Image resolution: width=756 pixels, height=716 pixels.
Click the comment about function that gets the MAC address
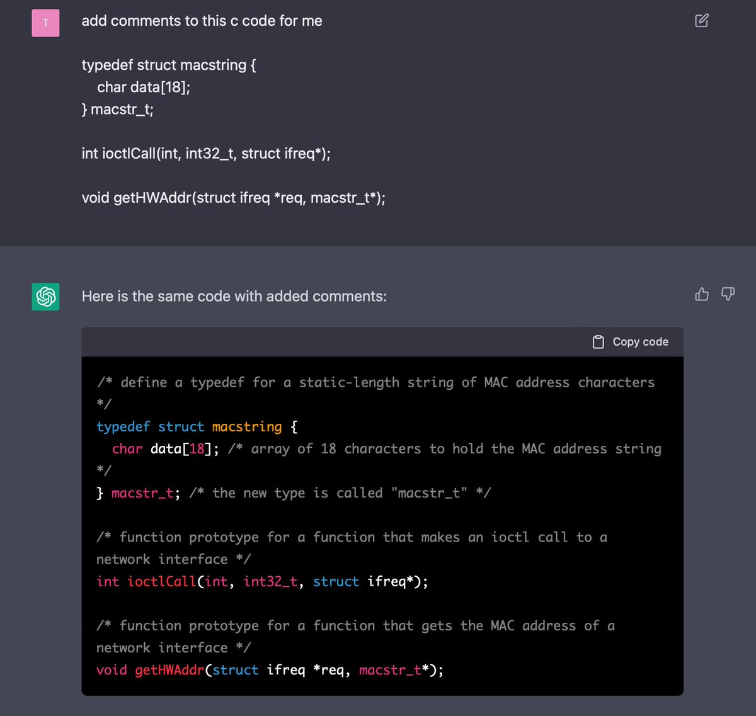click(x=355, y=636)
